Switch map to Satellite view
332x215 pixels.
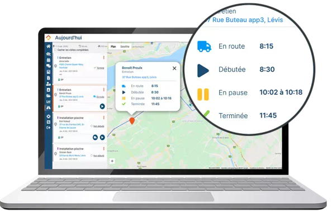[x=125, y=46]
